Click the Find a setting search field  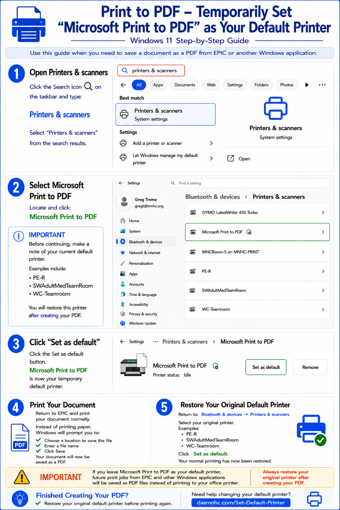click(x=248, y=183)
